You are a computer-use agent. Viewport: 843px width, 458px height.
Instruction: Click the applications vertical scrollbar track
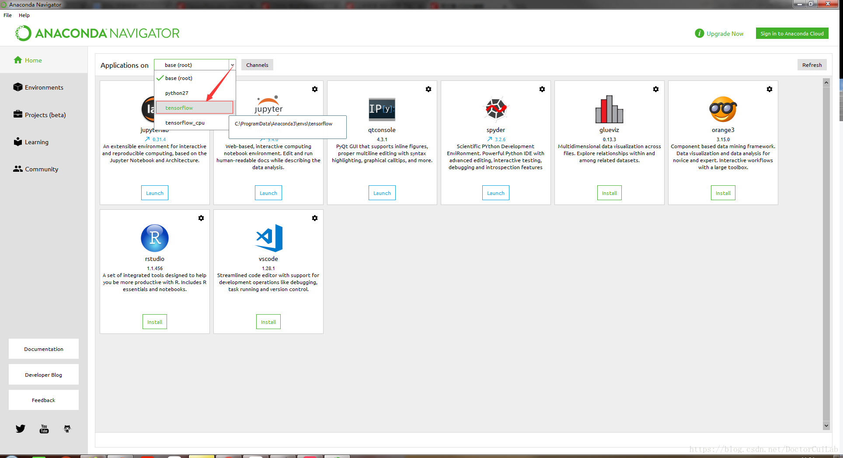tap(826, 253)
